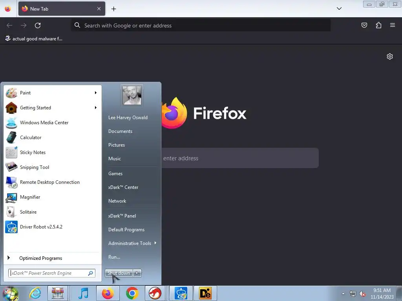Open a new Firefox tab
Screen dimensions: 402x301
[113, 9]
